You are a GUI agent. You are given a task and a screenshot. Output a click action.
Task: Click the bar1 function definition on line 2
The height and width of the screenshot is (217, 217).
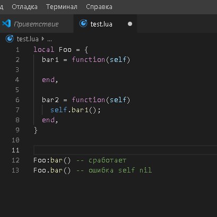point(86,60)
